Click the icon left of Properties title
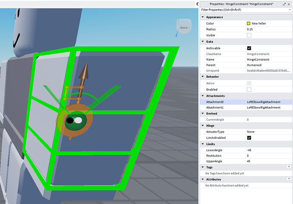Screen dimensions: 293x204 [x=197, y=4]
